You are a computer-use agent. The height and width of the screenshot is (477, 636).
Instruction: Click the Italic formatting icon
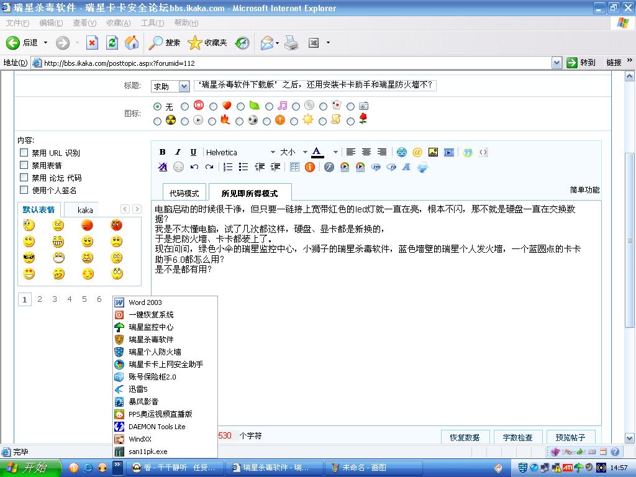click(178, 152)
